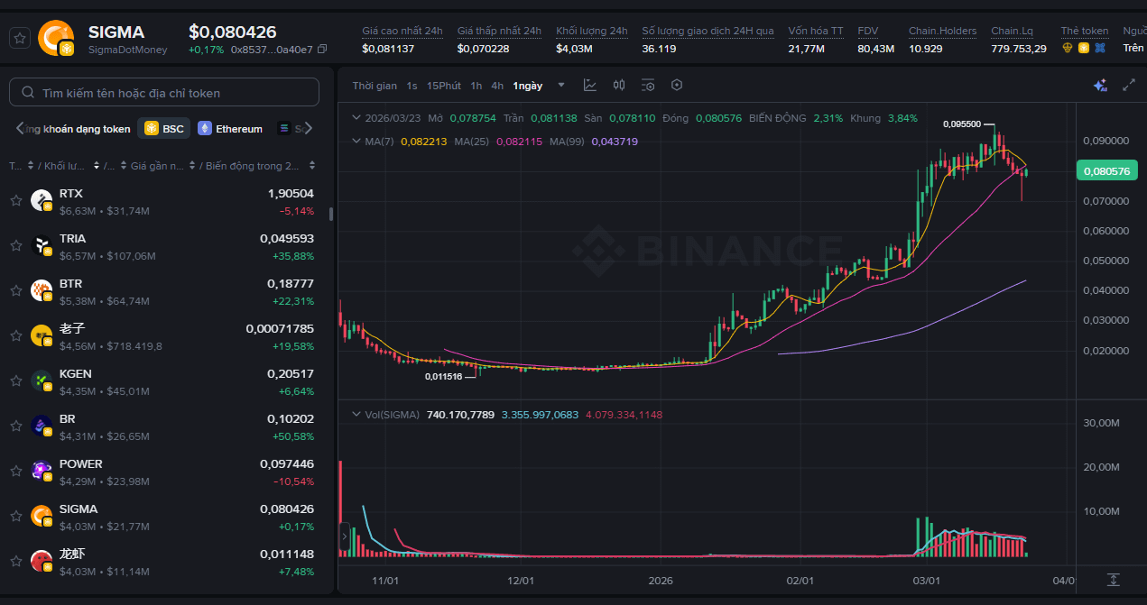Switch chart interval to 4h
1147x605 pixels.
tap(497, 86)
